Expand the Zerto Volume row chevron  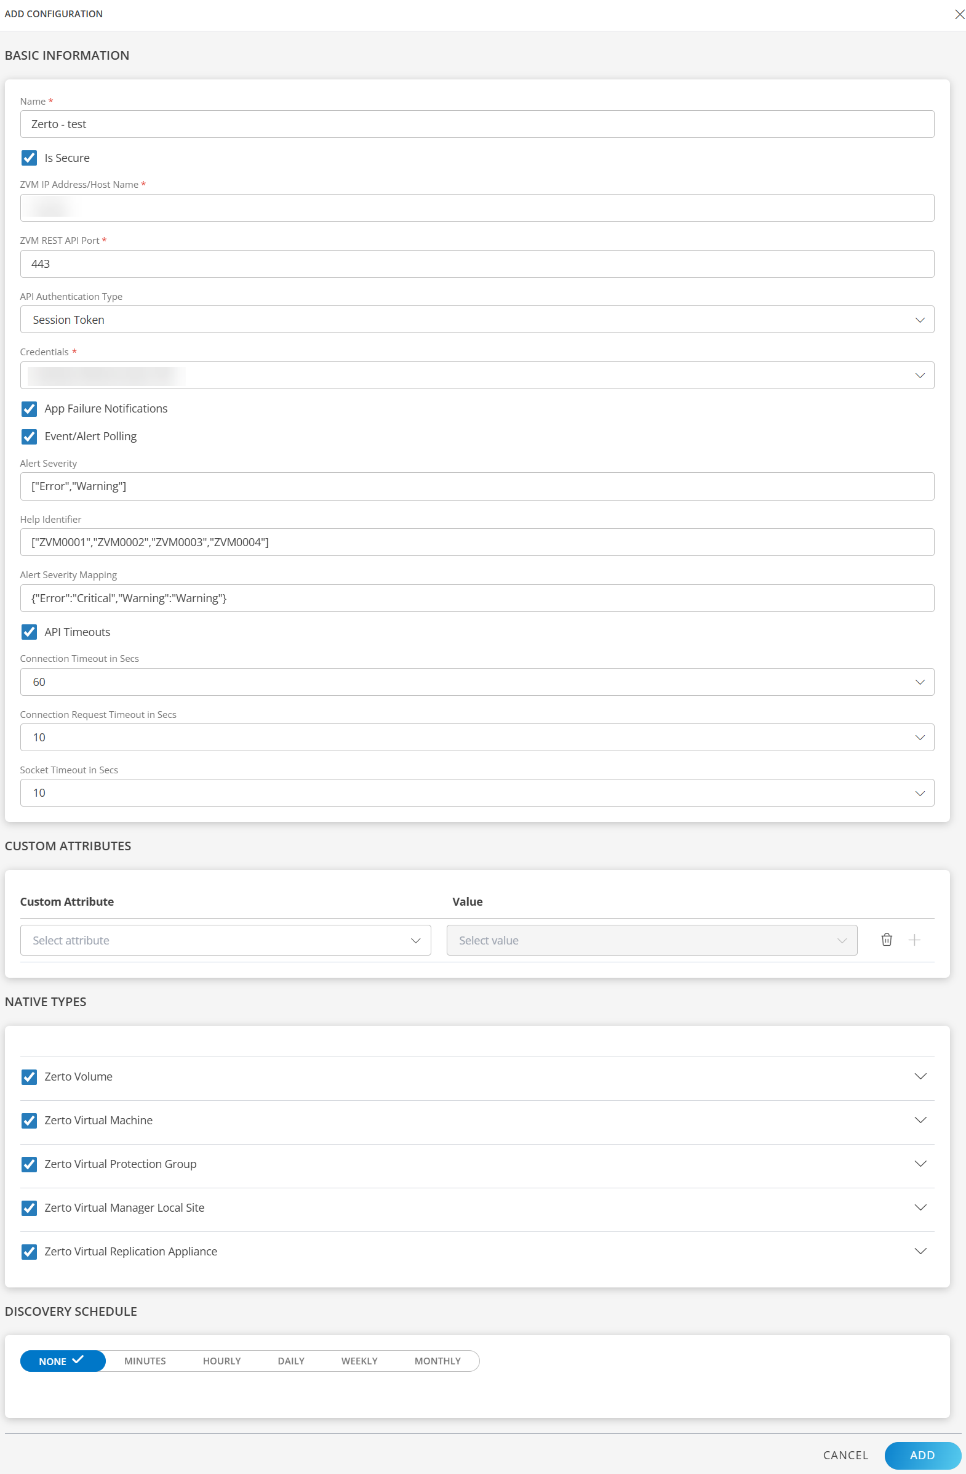click(920, 1076)
